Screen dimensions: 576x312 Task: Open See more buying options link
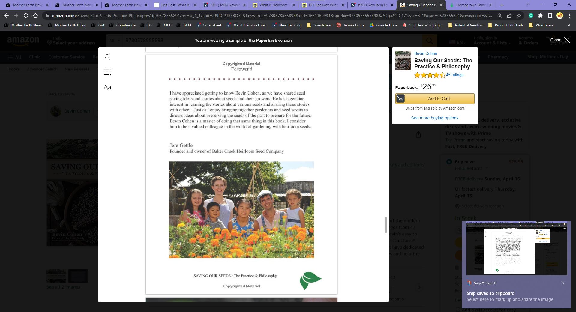click(x=435, y=118)
